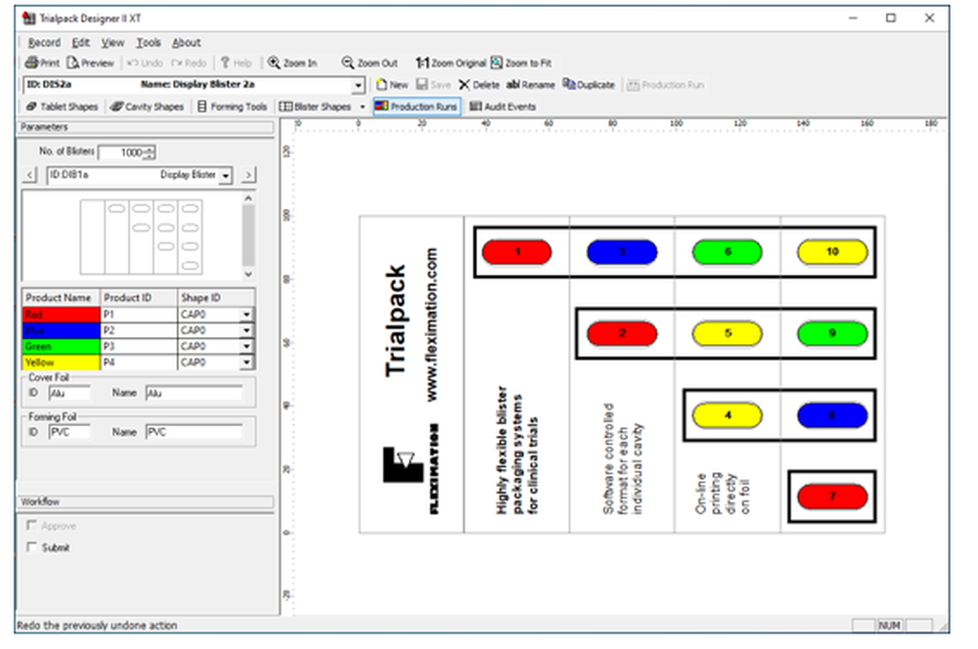The image size is (978, 649).
Task: Open the Record menu
Action: click(x=44, y=42)
